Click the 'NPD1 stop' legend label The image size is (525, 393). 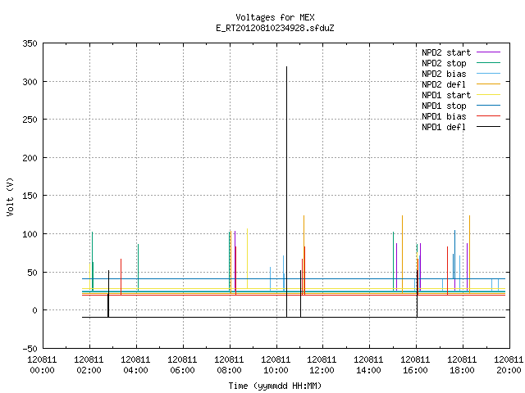coord(444,106)
